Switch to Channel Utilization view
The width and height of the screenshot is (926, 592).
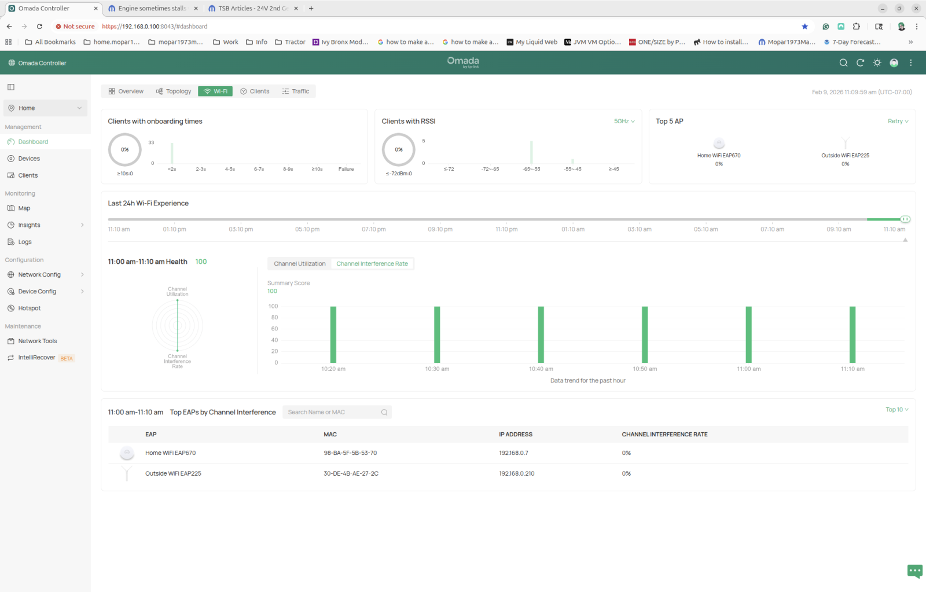pos(299,264)
